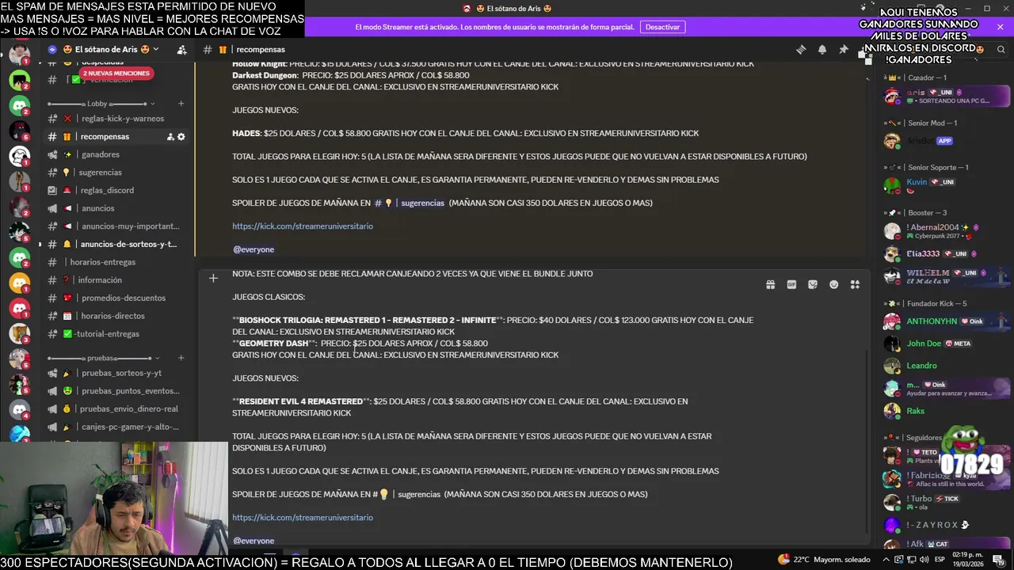Open the anuncios-muy-important channel

pyautogui.click(x=115, y=226)
